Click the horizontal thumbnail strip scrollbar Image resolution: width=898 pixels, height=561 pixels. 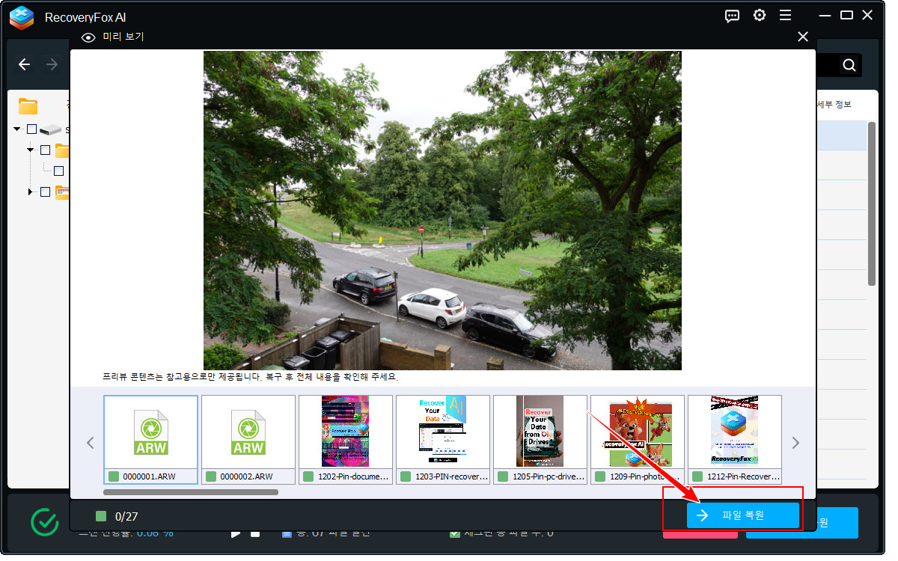coord(191,492)
